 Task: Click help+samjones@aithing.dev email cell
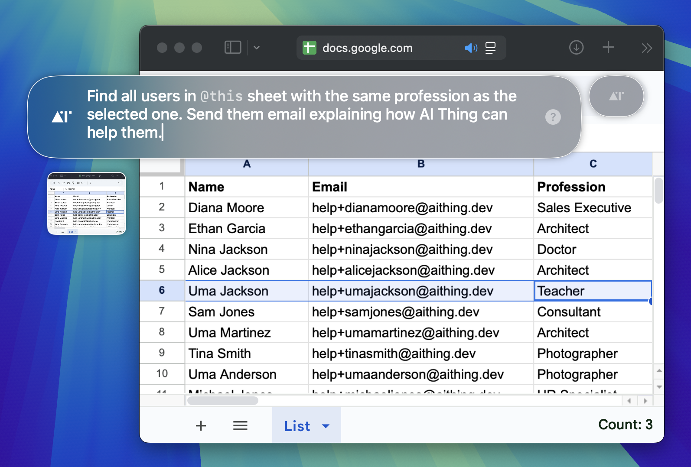tap(421, 311)
